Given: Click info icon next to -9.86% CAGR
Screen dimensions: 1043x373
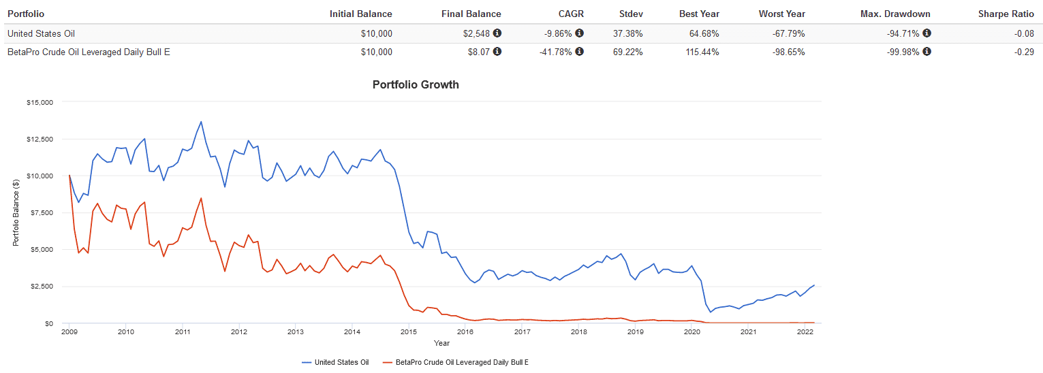Looking at the screenshot, I should click(x=580, y=33).
